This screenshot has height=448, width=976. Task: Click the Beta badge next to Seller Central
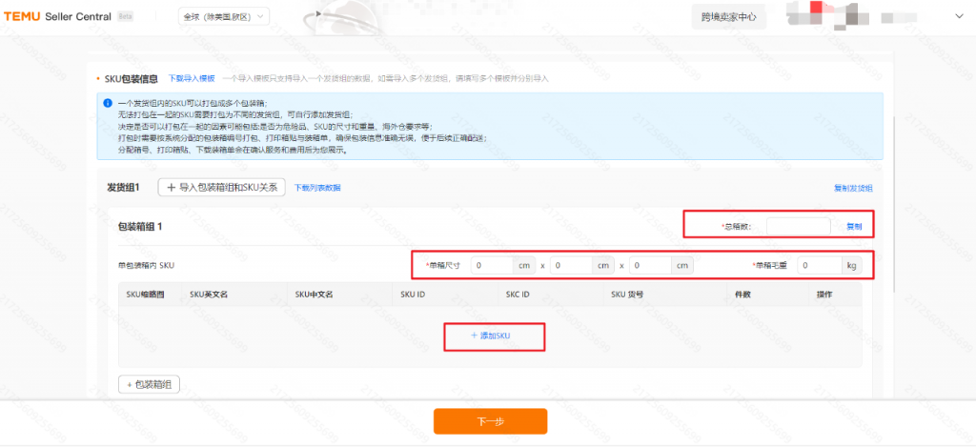coord(125,17)
